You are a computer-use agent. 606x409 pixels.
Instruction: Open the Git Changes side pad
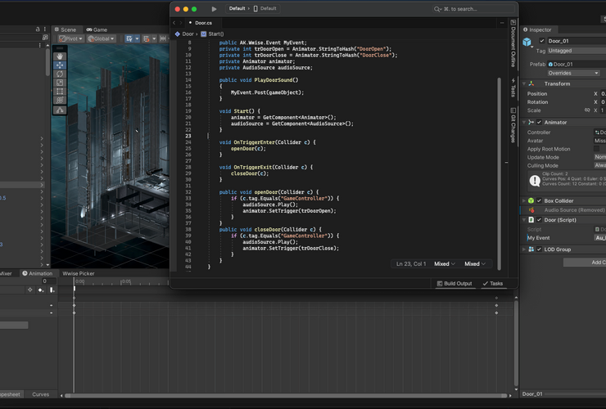pos(513,125)
